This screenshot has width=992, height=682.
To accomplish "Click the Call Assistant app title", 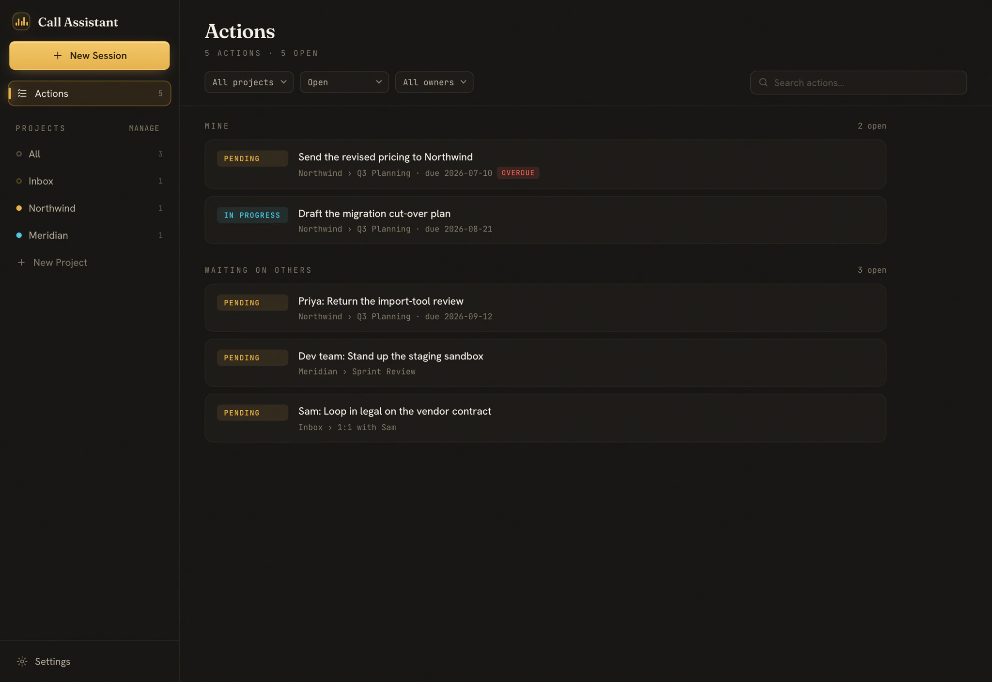I will pyautogui.click(x=78, y=22).
